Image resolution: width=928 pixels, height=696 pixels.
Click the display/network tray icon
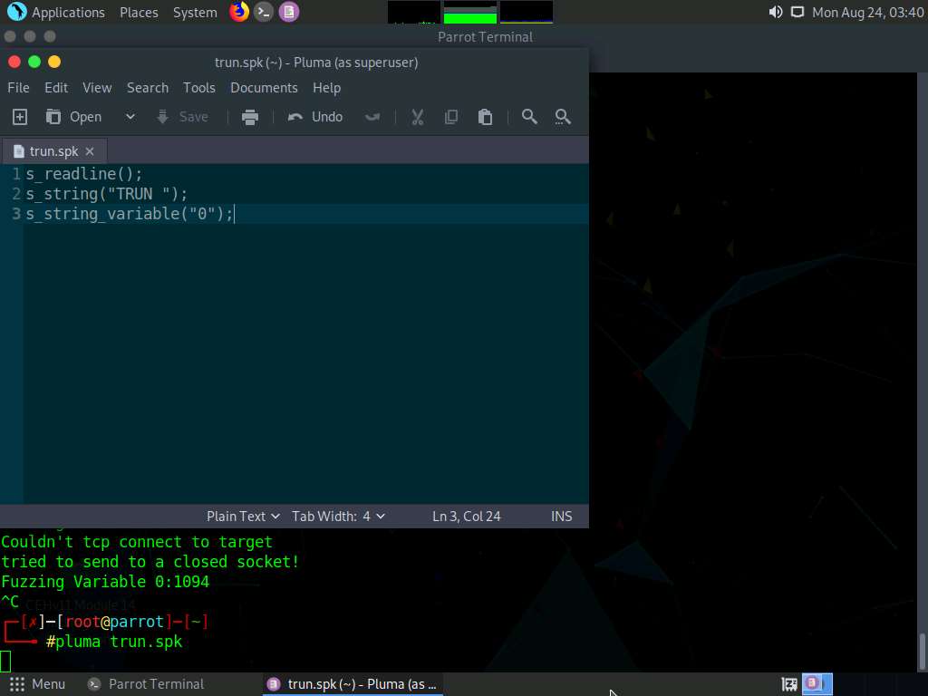[x=797, y=12]
